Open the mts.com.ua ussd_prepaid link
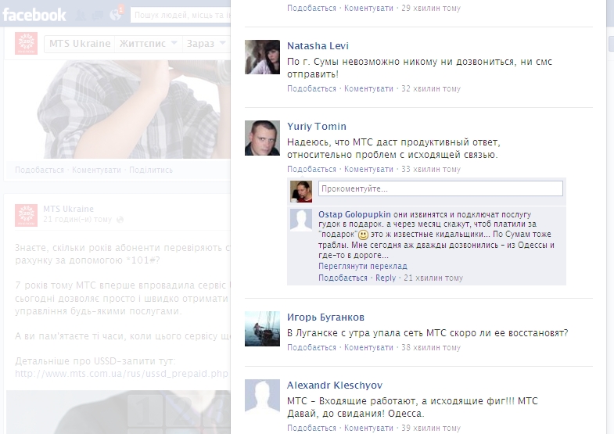 coord(122,374)
